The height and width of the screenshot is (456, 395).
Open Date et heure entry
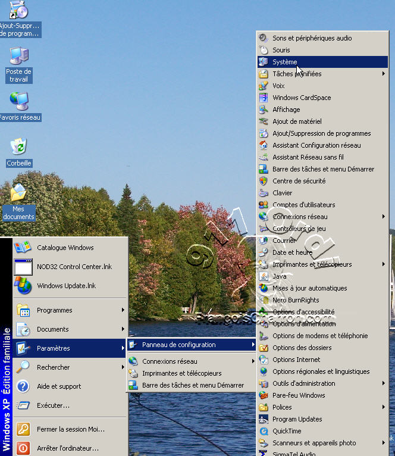click(322, 252)
